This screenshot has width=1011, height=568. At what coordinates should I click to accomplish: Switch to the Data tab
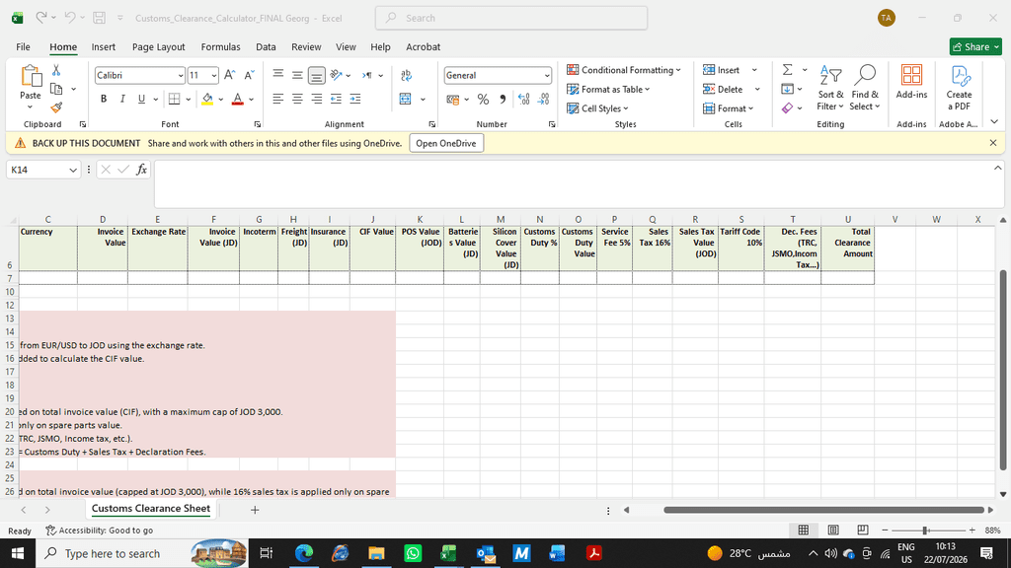tap(266, 47)
